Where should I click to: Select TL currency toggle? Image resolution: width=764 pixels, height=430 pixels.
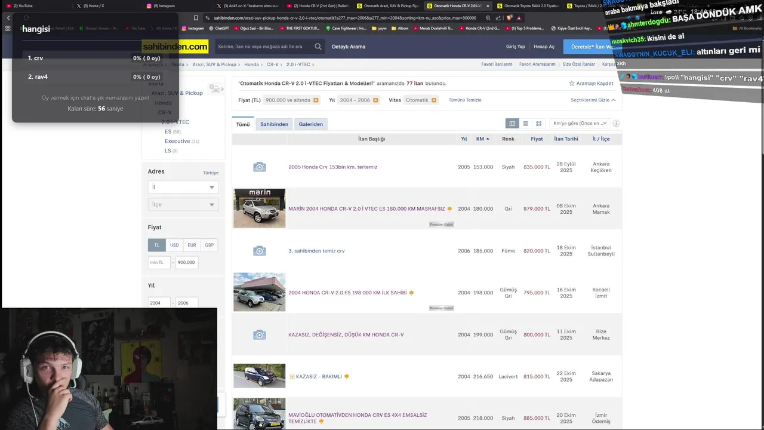pos(156,245)
